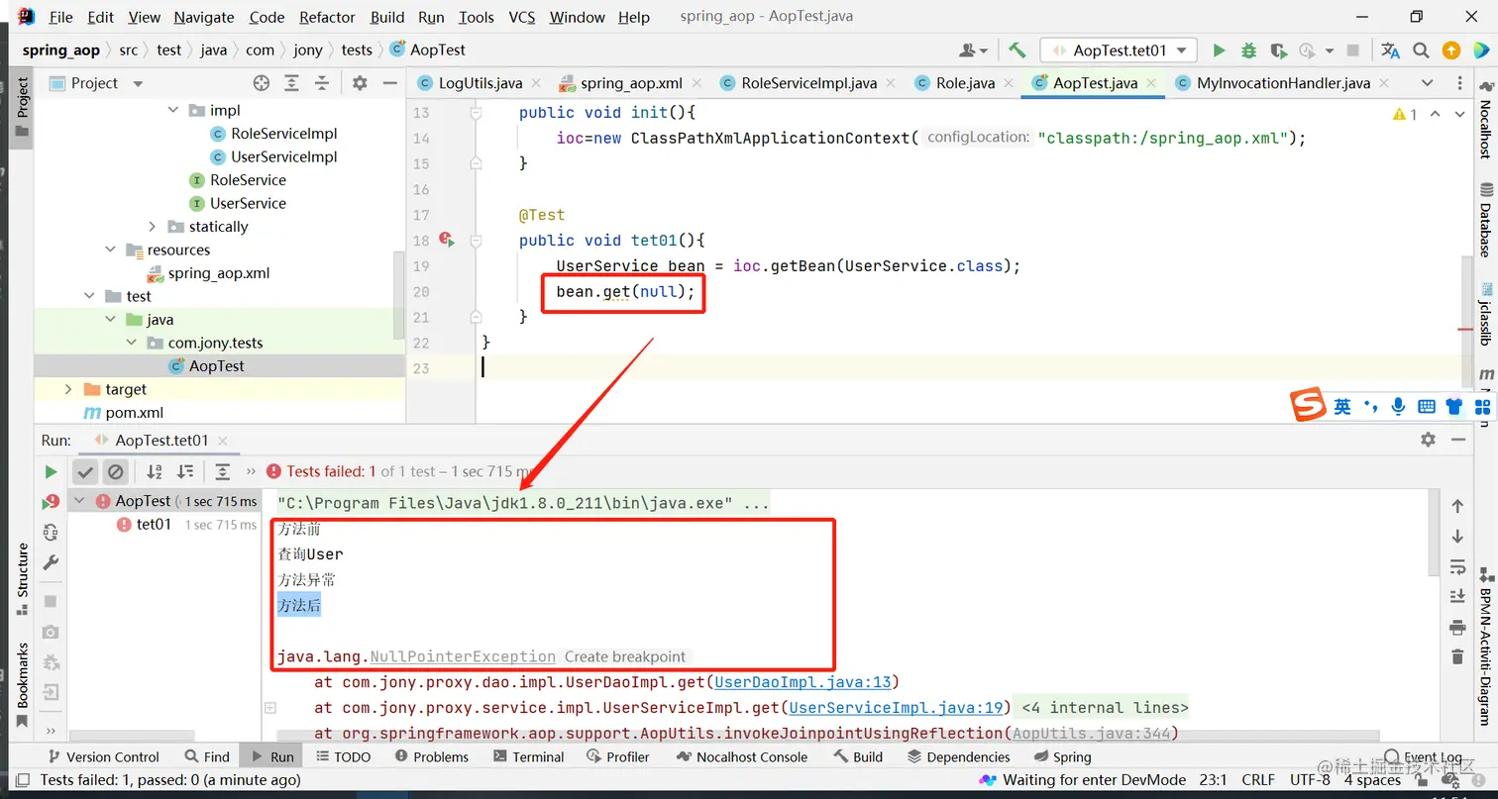Switch to RoleServiceImpl.java tab

(808, 83)
